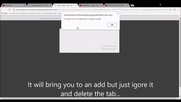Bookmark this page with the star
Screen dimensions: 181x102
click(x=170, y=10)
